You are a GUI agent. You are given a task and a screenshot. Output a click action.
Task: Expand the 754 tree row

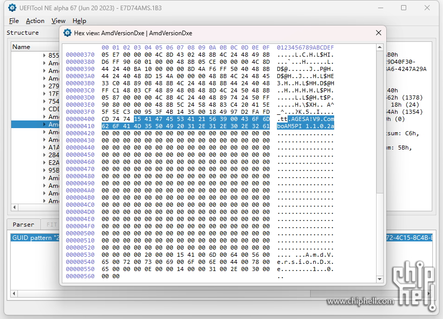pos(44,102)
